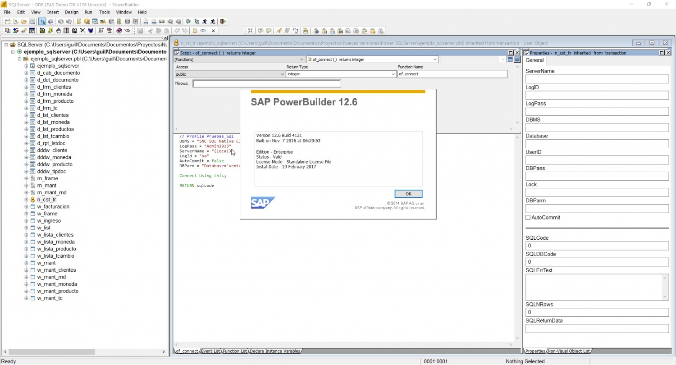Image resolution: width=676 pixels, height=365 pixels.
Task: Click the DBParm input field
Action: pyautogui.click(x=597, y=209)
